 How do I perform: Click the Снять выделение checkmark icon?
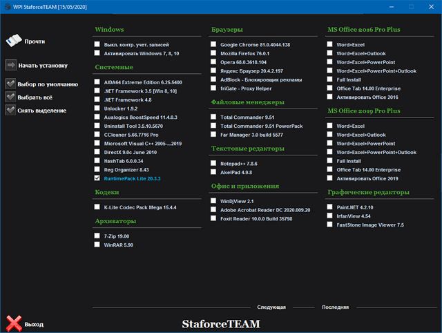click(x=11, y=110)
